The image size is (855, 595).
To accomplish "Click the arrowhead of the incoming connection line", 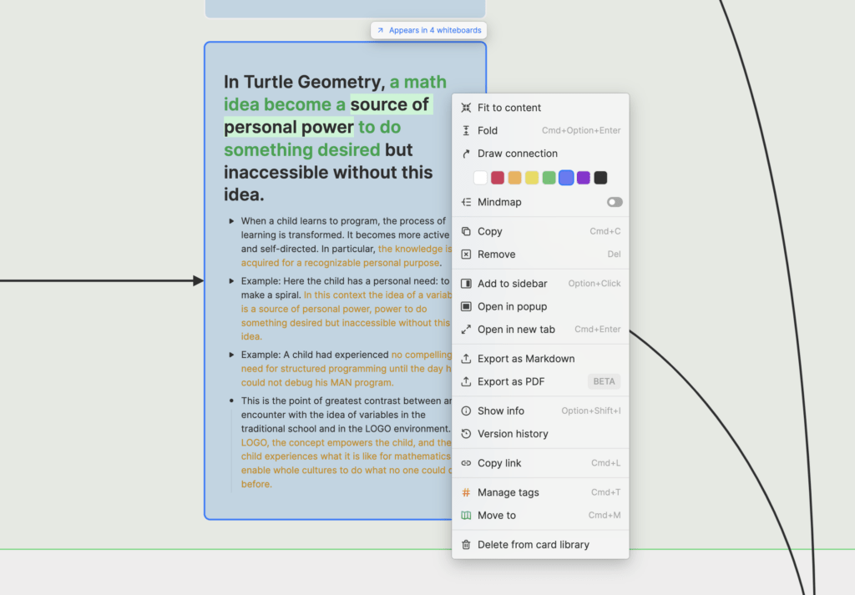I will pos(198,281).
